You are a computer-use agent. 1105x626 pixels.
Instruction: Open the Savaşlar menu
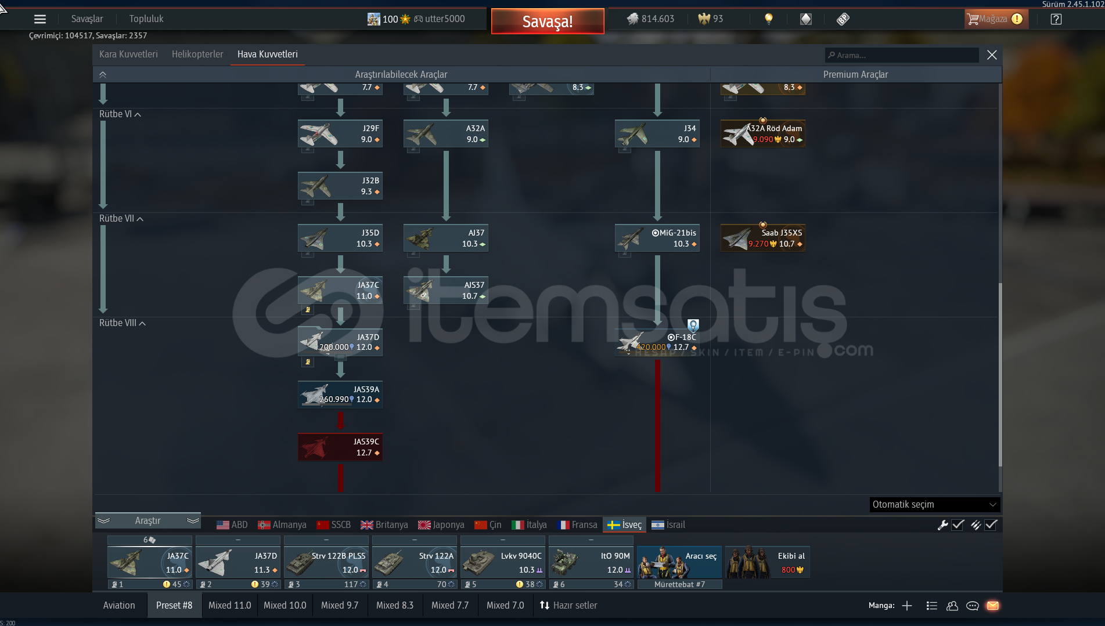pos(87,19)
